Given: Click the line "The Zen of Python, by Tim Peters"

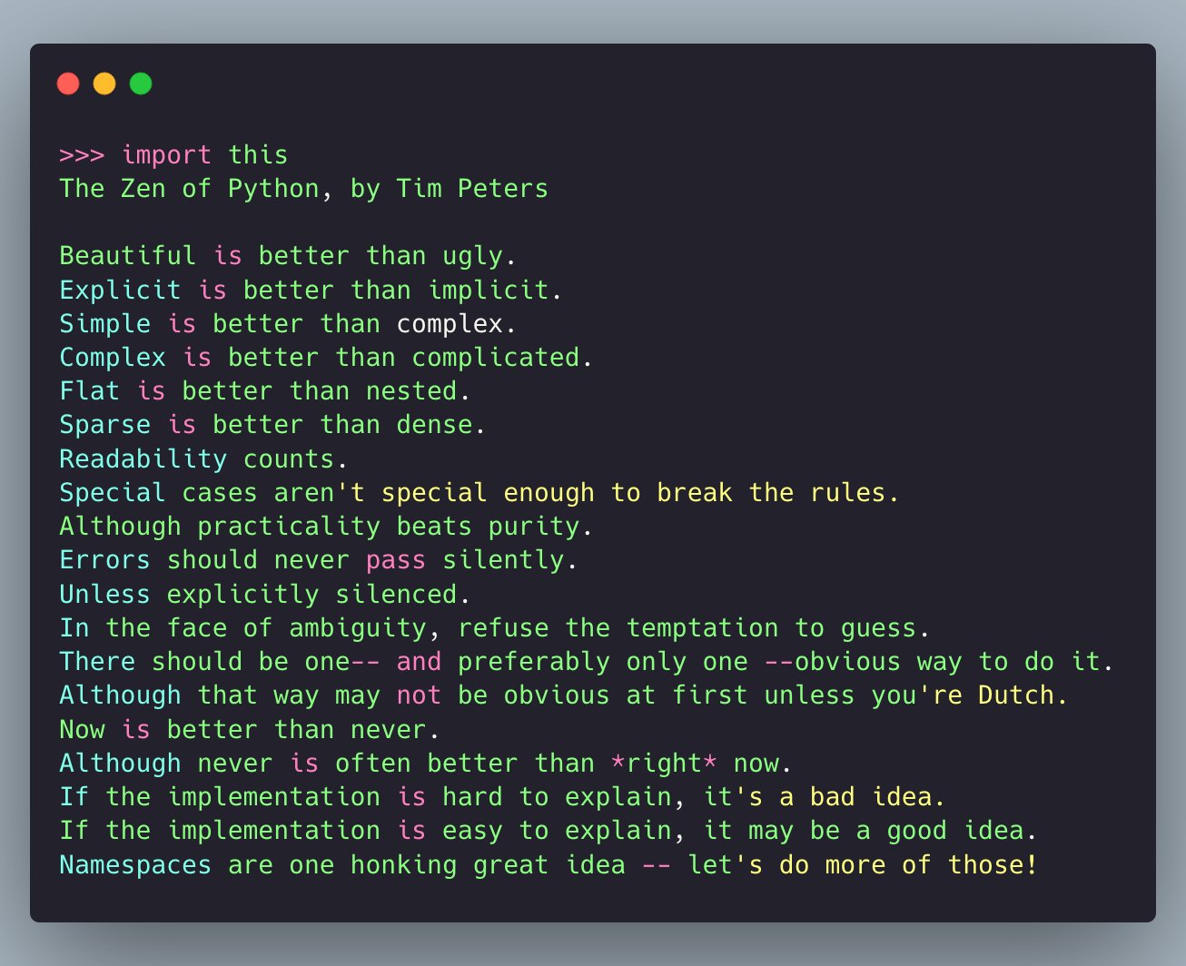Looking at the screenshot, I should coord(303,188).
